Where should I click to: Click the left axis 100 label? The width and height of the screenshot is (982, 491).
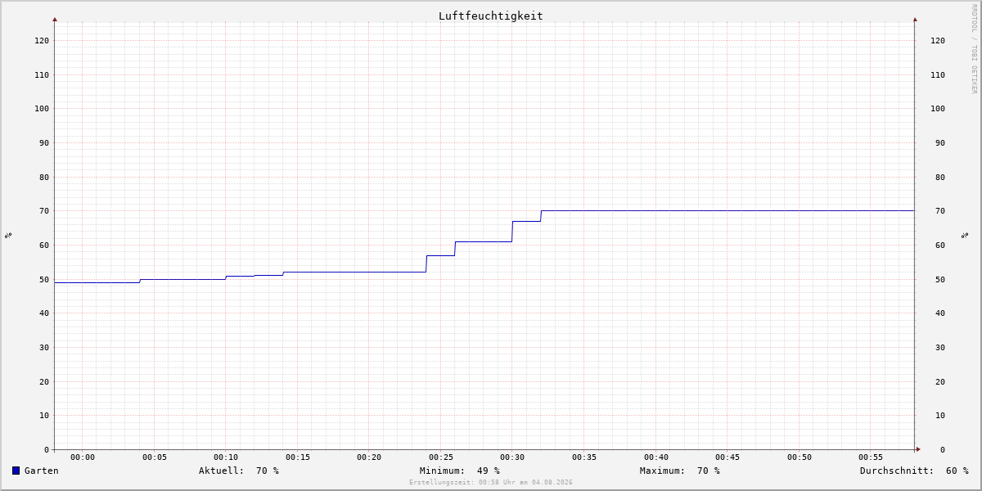[42, 109]
